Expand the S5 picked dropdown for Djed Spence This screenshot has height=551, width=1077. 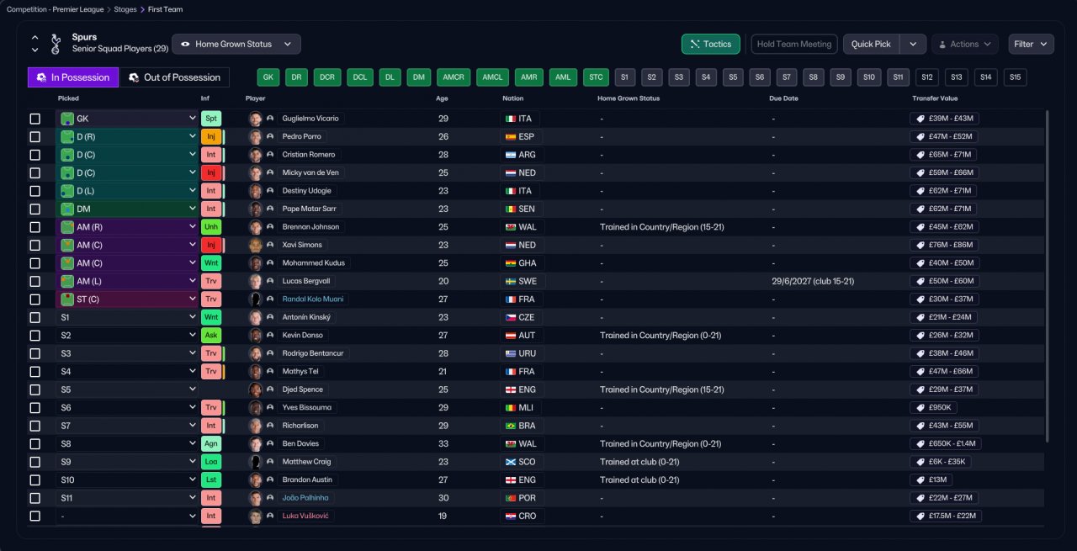127,389
